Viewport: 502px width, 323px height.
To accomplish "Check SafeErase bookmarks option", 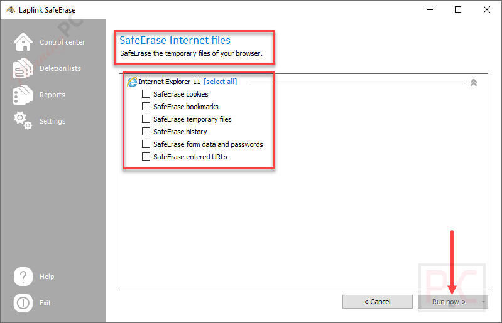I will click(x=146, y=107).
